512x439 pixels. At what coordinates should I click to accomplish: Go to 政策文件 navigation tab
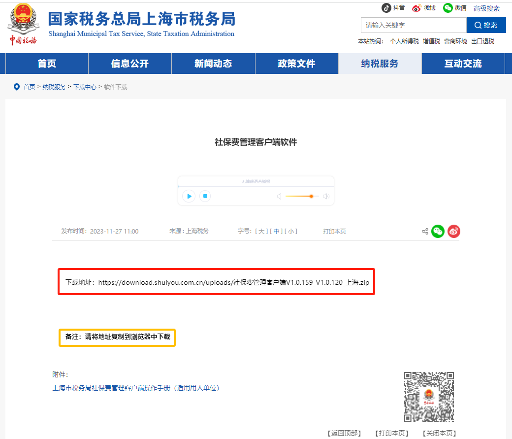296,64
